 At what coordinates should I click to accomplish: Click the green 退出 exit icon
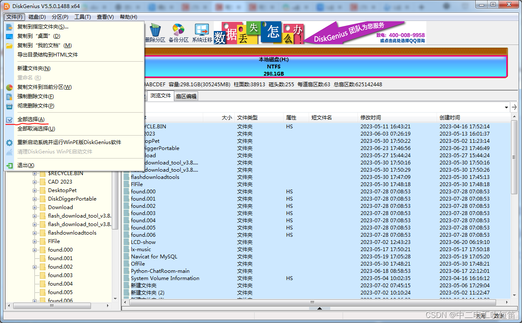9,165
